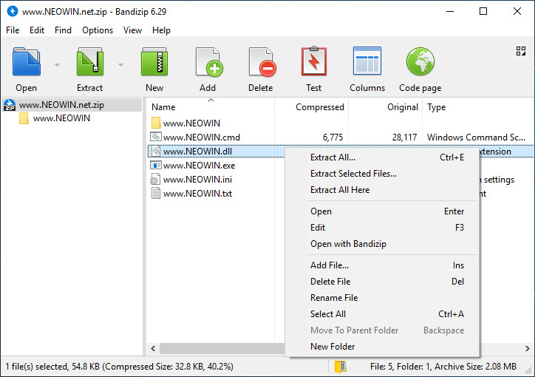This screenshot has width=535, height=377.
Task: Click the Delete toolbar icon
Action: point(260,62)
